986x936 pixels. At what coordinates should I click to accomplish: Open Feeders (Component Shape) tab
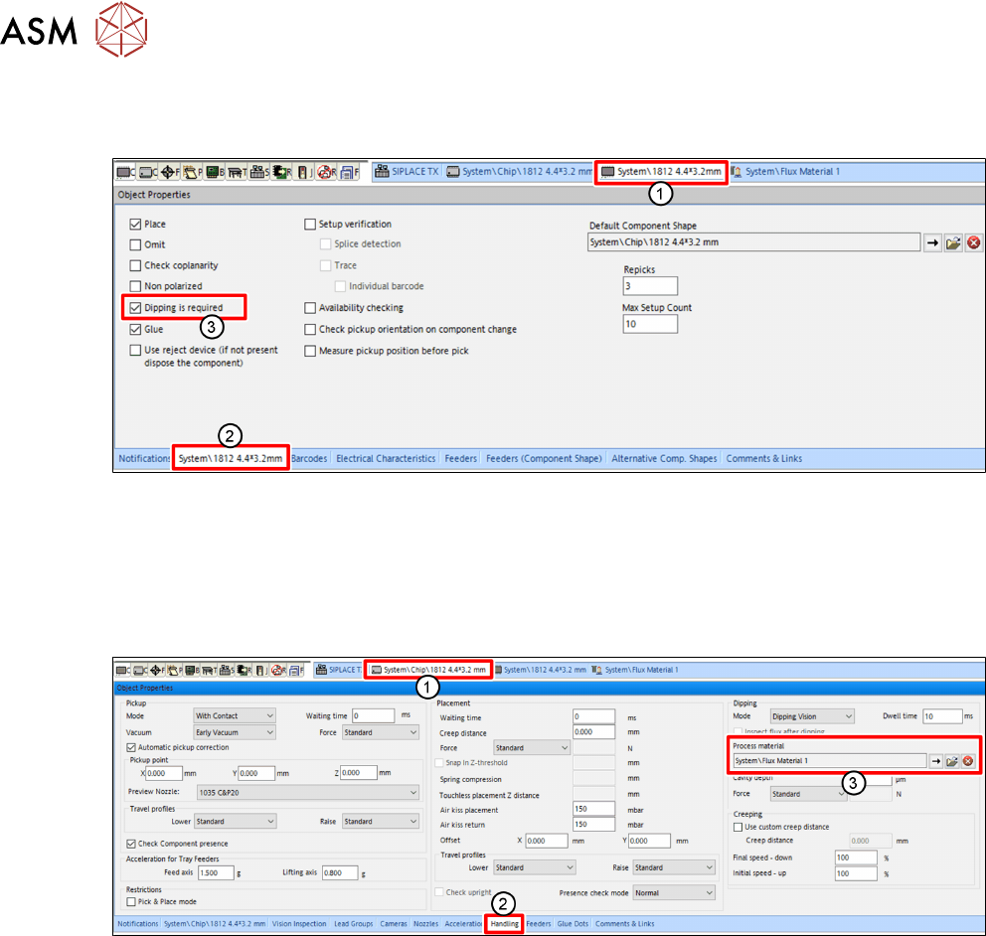point(544,459)
